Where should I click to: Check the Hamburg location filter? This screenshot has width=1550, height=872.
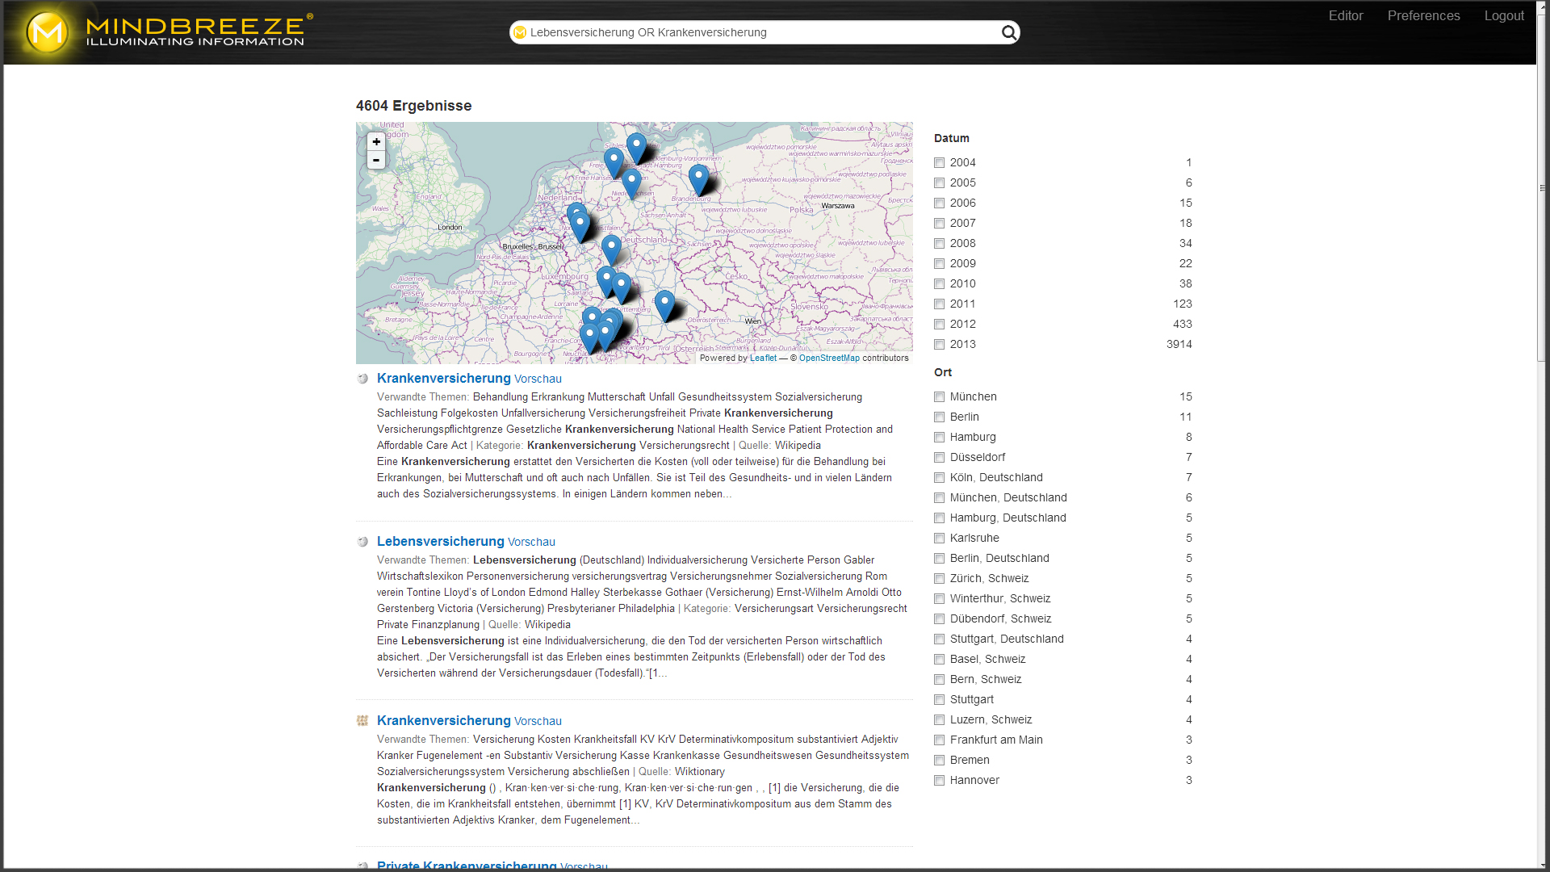(x=939, y=438)
